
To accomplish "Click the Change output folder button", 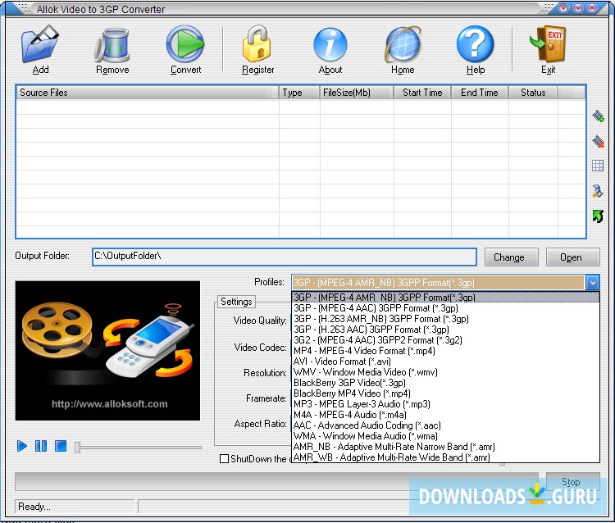I will click(511, 257).
